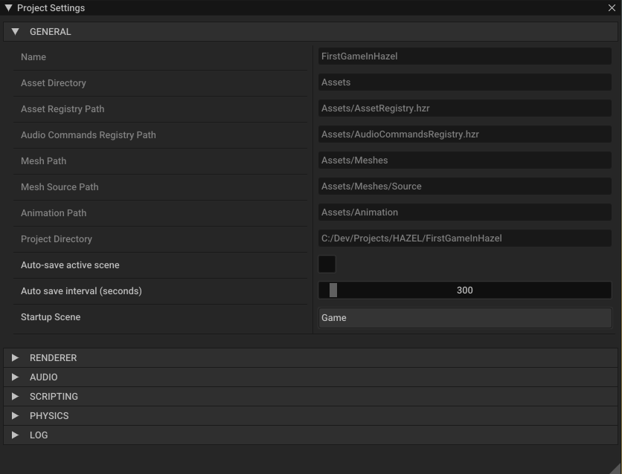Click the Animation Path field
The height and width of the screenshot is (474, 622).
coord(464,212)
